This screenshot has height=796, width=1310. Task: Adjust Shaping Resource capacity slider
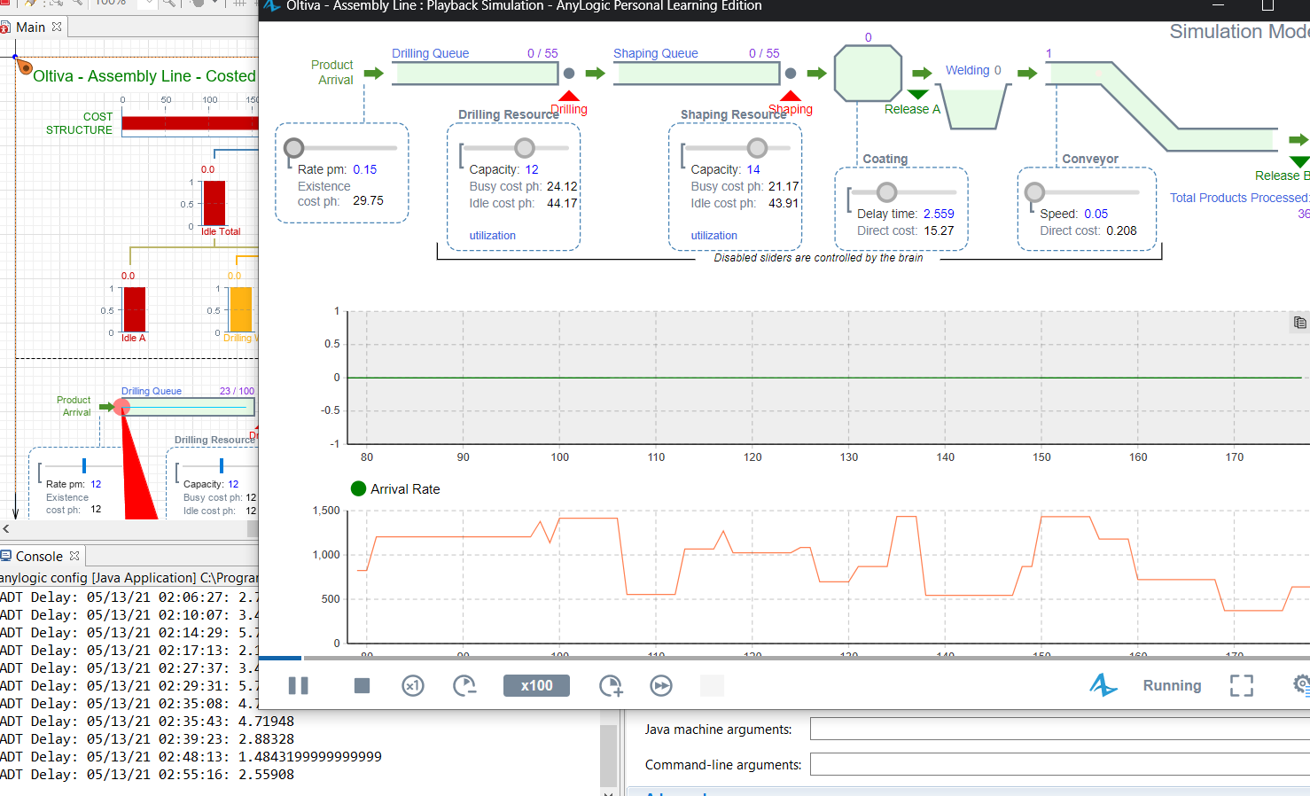[x=757, y=147]
